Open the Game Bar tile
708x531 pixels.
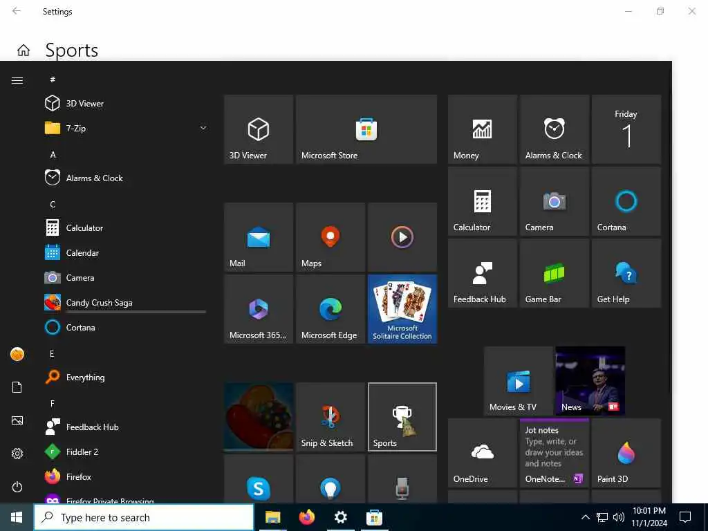point(555,273)
